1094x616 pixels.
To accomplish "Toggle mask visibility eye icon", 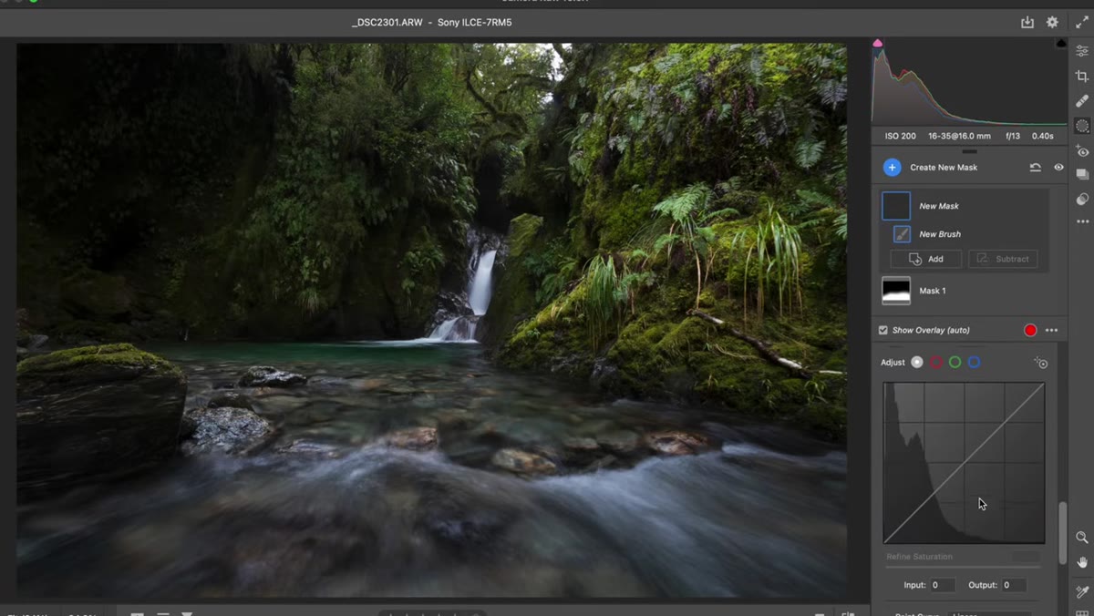I will coord(1058,168).
